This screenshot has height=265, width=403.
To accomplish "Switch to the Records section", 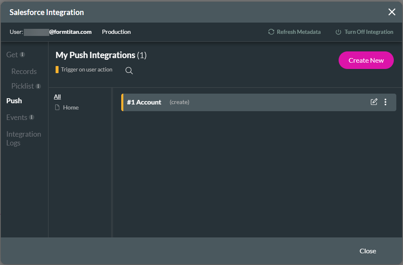I will pyautogui.click(x=23, y=71).
